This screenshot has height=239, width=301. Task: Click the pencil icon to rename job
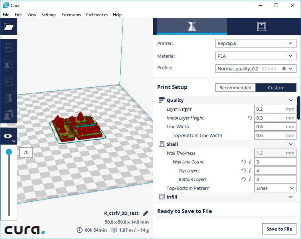(146, 213)
